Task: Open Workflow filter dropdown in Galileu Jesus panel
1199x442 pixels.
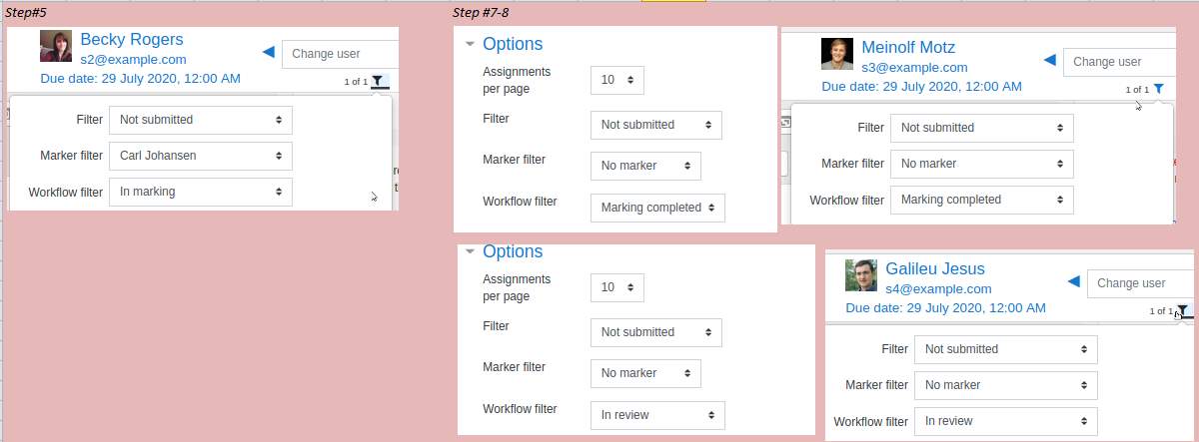Action: 1006,421
